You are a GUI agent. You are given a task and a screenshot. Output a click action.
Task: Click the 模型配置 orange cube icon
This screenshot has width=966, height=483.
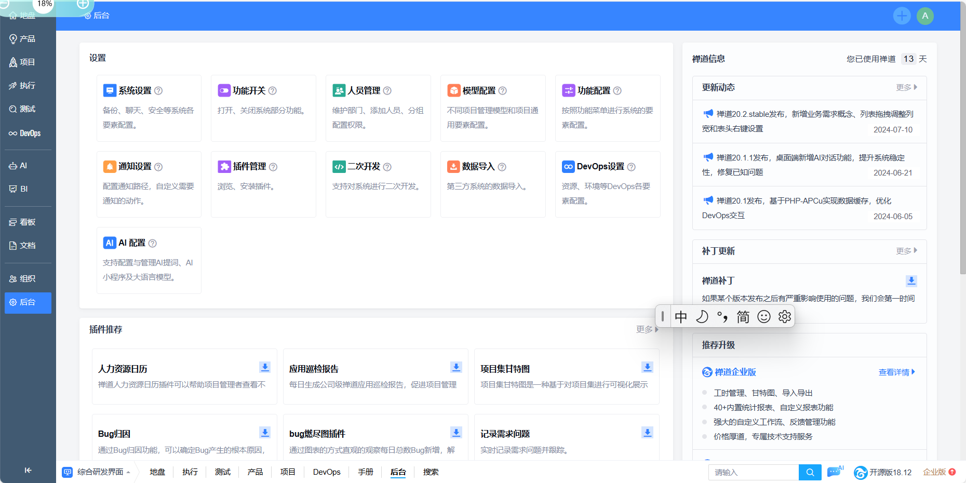click(x=454, y=90)
